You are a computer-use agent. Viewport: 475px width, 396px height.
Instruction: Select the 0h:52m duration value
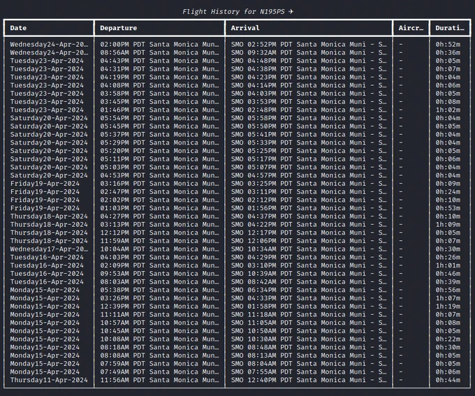[x=448, y=44]
